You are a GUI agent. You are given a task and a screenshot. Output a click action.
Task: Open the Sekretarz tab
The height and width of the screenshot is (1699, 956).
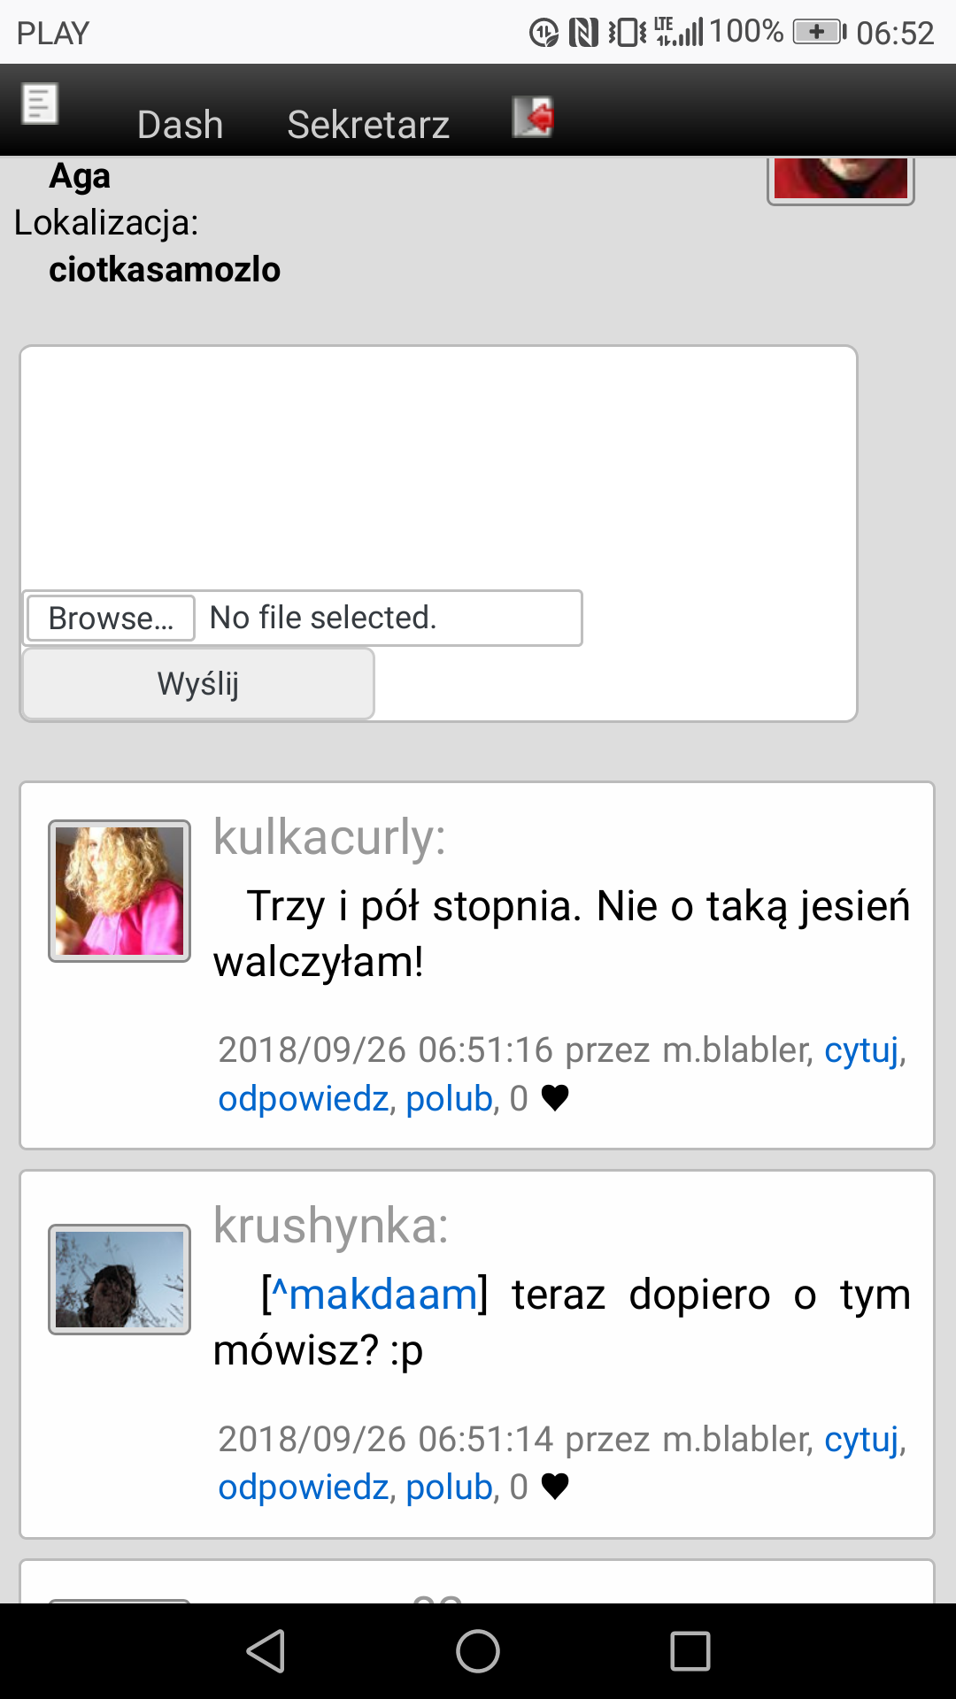[x=368, y=125]
